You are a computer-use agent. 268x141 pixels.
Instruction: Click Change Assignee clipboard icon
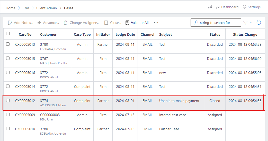click(x=66, y=23)
